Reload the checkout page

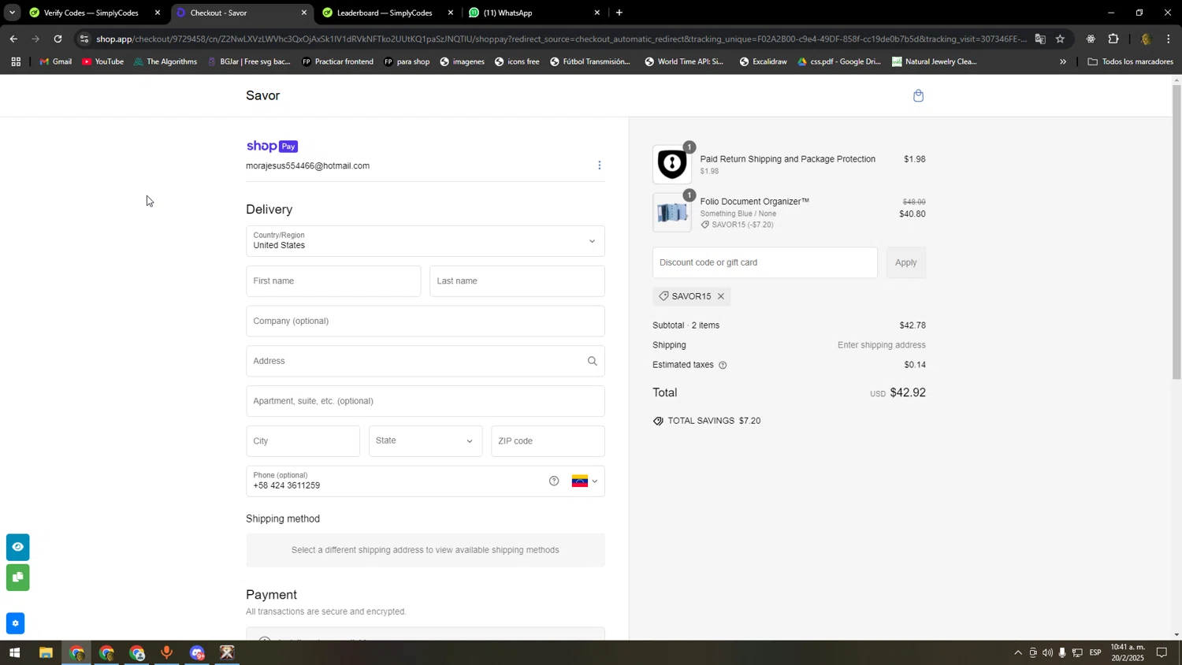58,39
